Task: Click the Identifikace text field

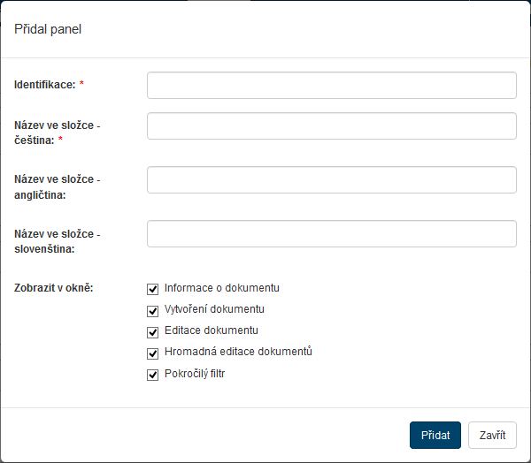Action: (x=331, y=85)
